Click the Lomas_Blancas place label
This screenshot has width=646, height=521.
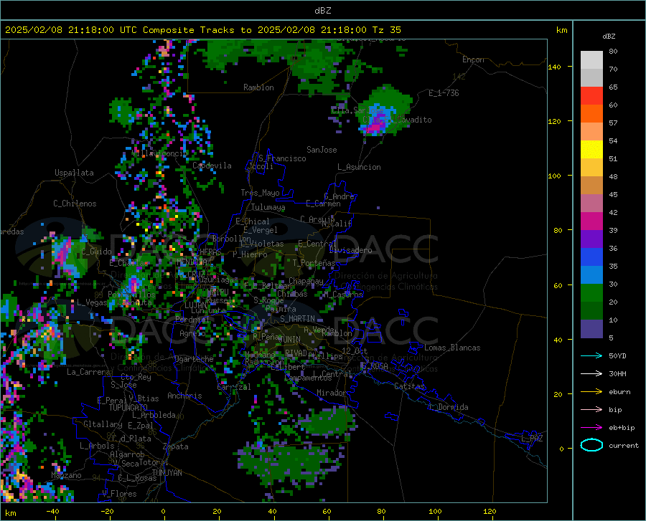tap(452, 348)
